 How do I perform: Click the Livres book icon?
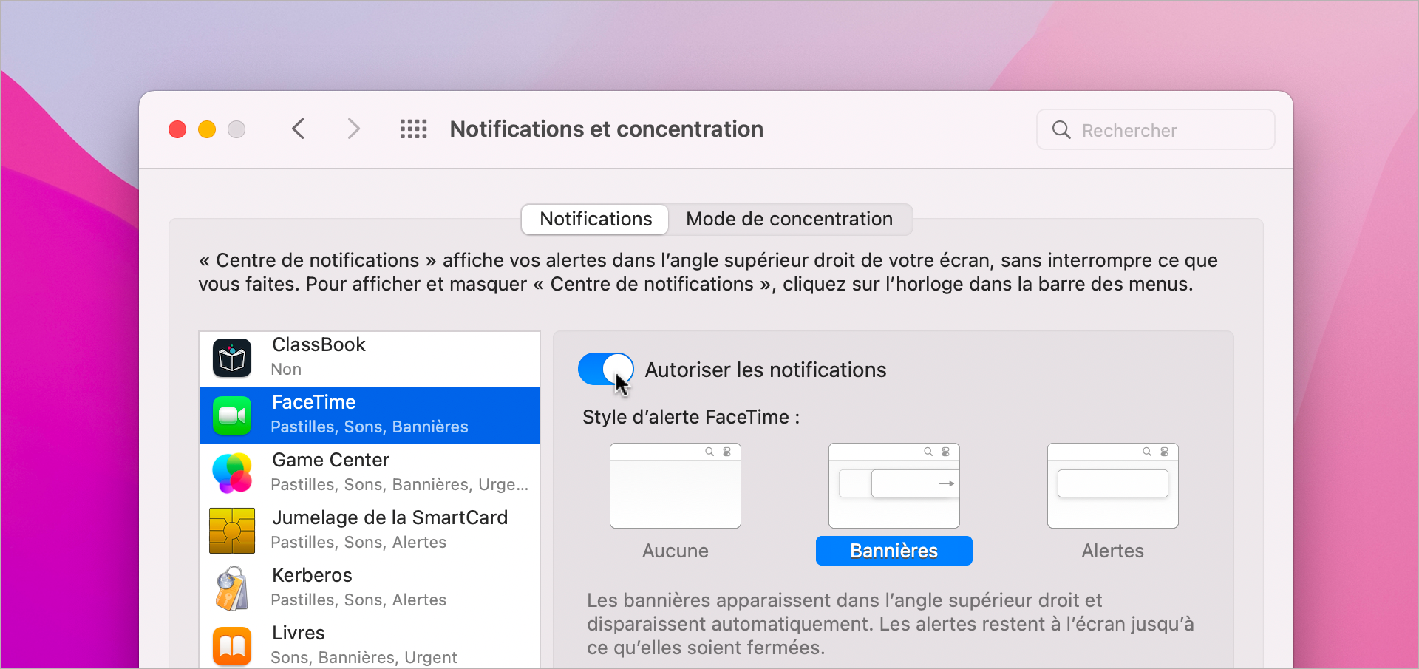coord(232,646)
